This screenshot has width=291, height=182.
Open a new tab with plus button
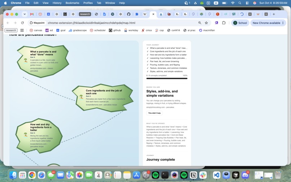(274, 14)
